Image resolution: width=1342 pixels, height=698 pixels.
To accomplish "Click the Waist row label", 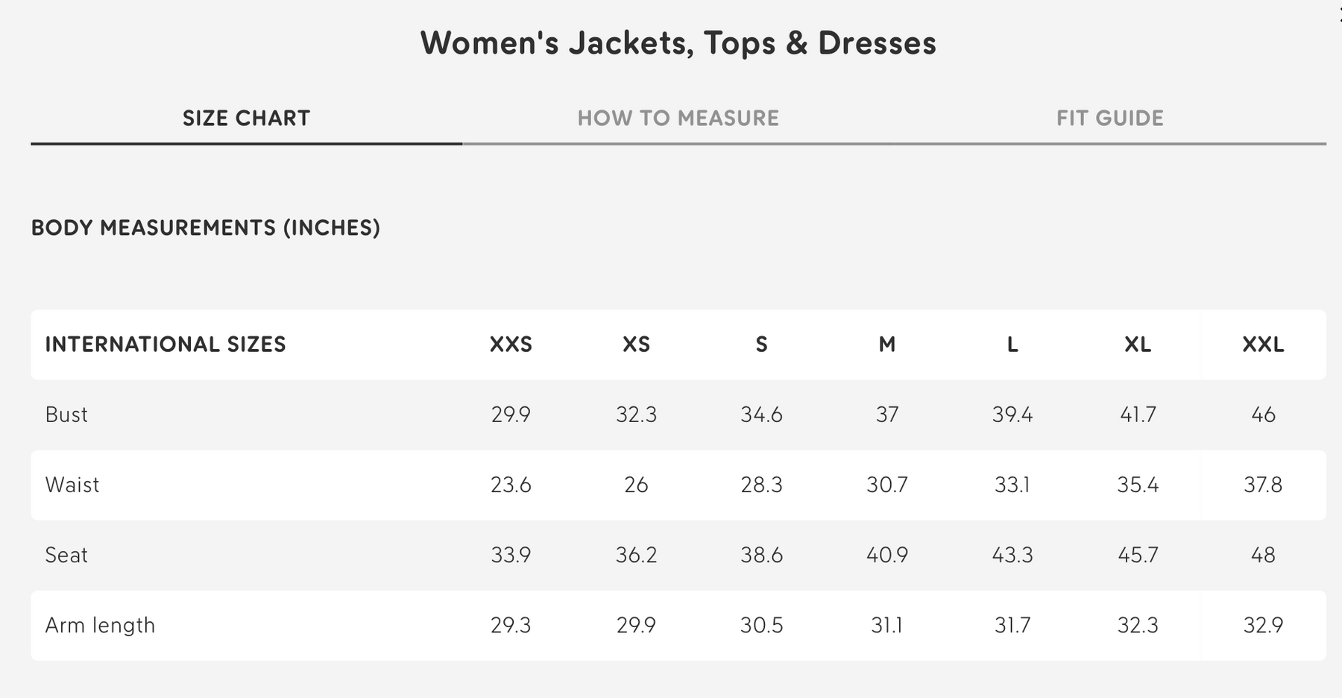I will click(72, 485).
